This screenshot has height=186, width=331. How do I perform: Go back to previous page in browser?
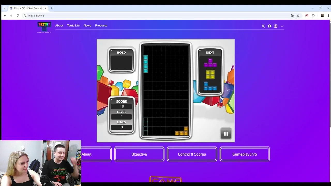(x=5, y=16)
